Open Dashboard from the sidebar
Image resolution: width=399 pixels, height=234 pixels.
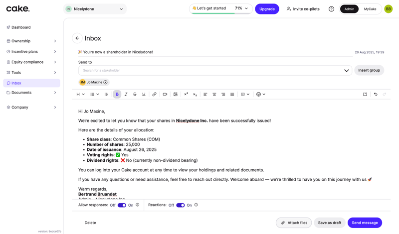(21, 27)
